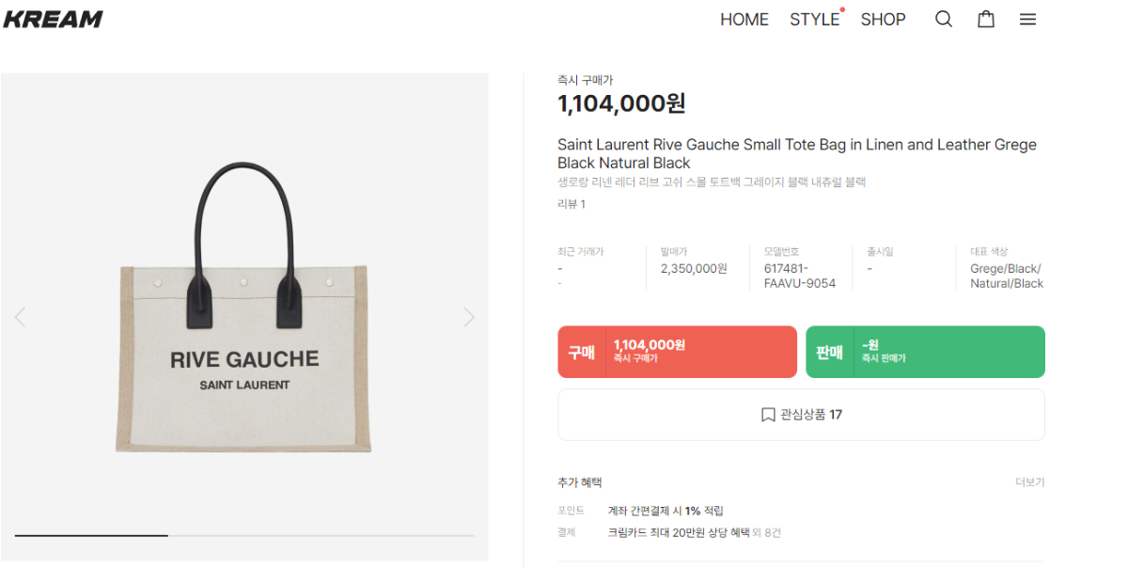Screen dimensions: 1128x568
Task: Click the KREAM logo
Action: click(x=53, y=19)
